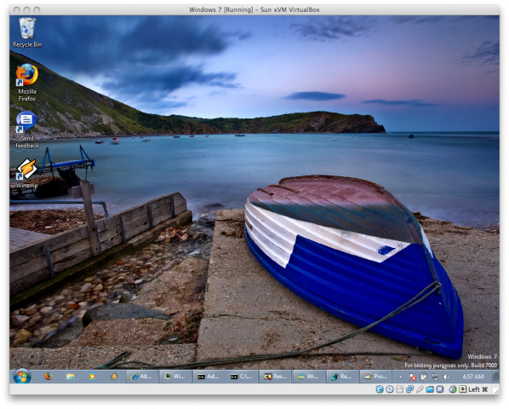Click the VirtualBox shared folders status icon

click(430, 389)
